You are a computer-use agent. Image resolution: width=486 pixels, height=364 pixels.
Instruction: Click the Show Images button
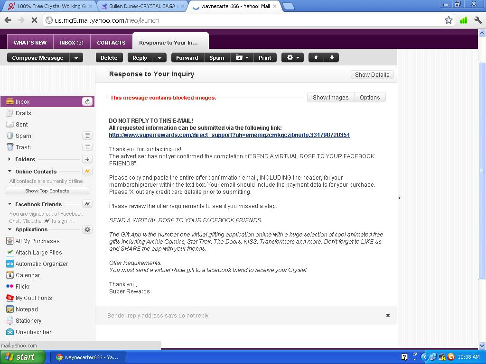(330, 97)
